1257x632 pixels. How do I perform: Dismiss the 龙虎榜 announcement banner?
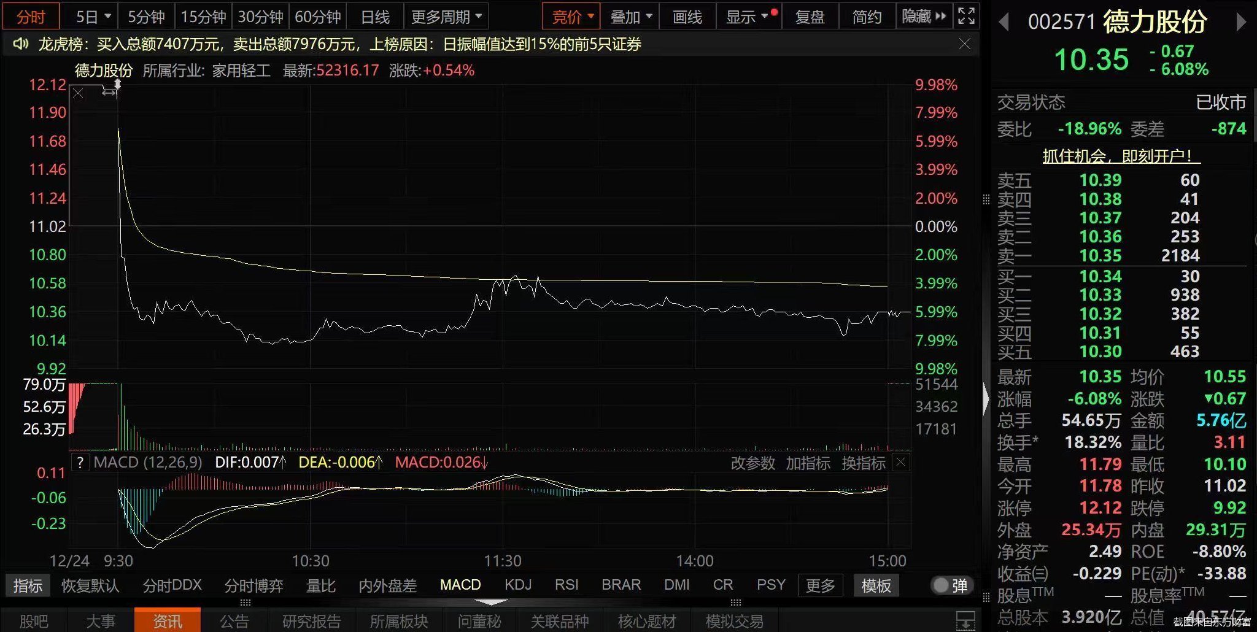(x=965, y=44)
